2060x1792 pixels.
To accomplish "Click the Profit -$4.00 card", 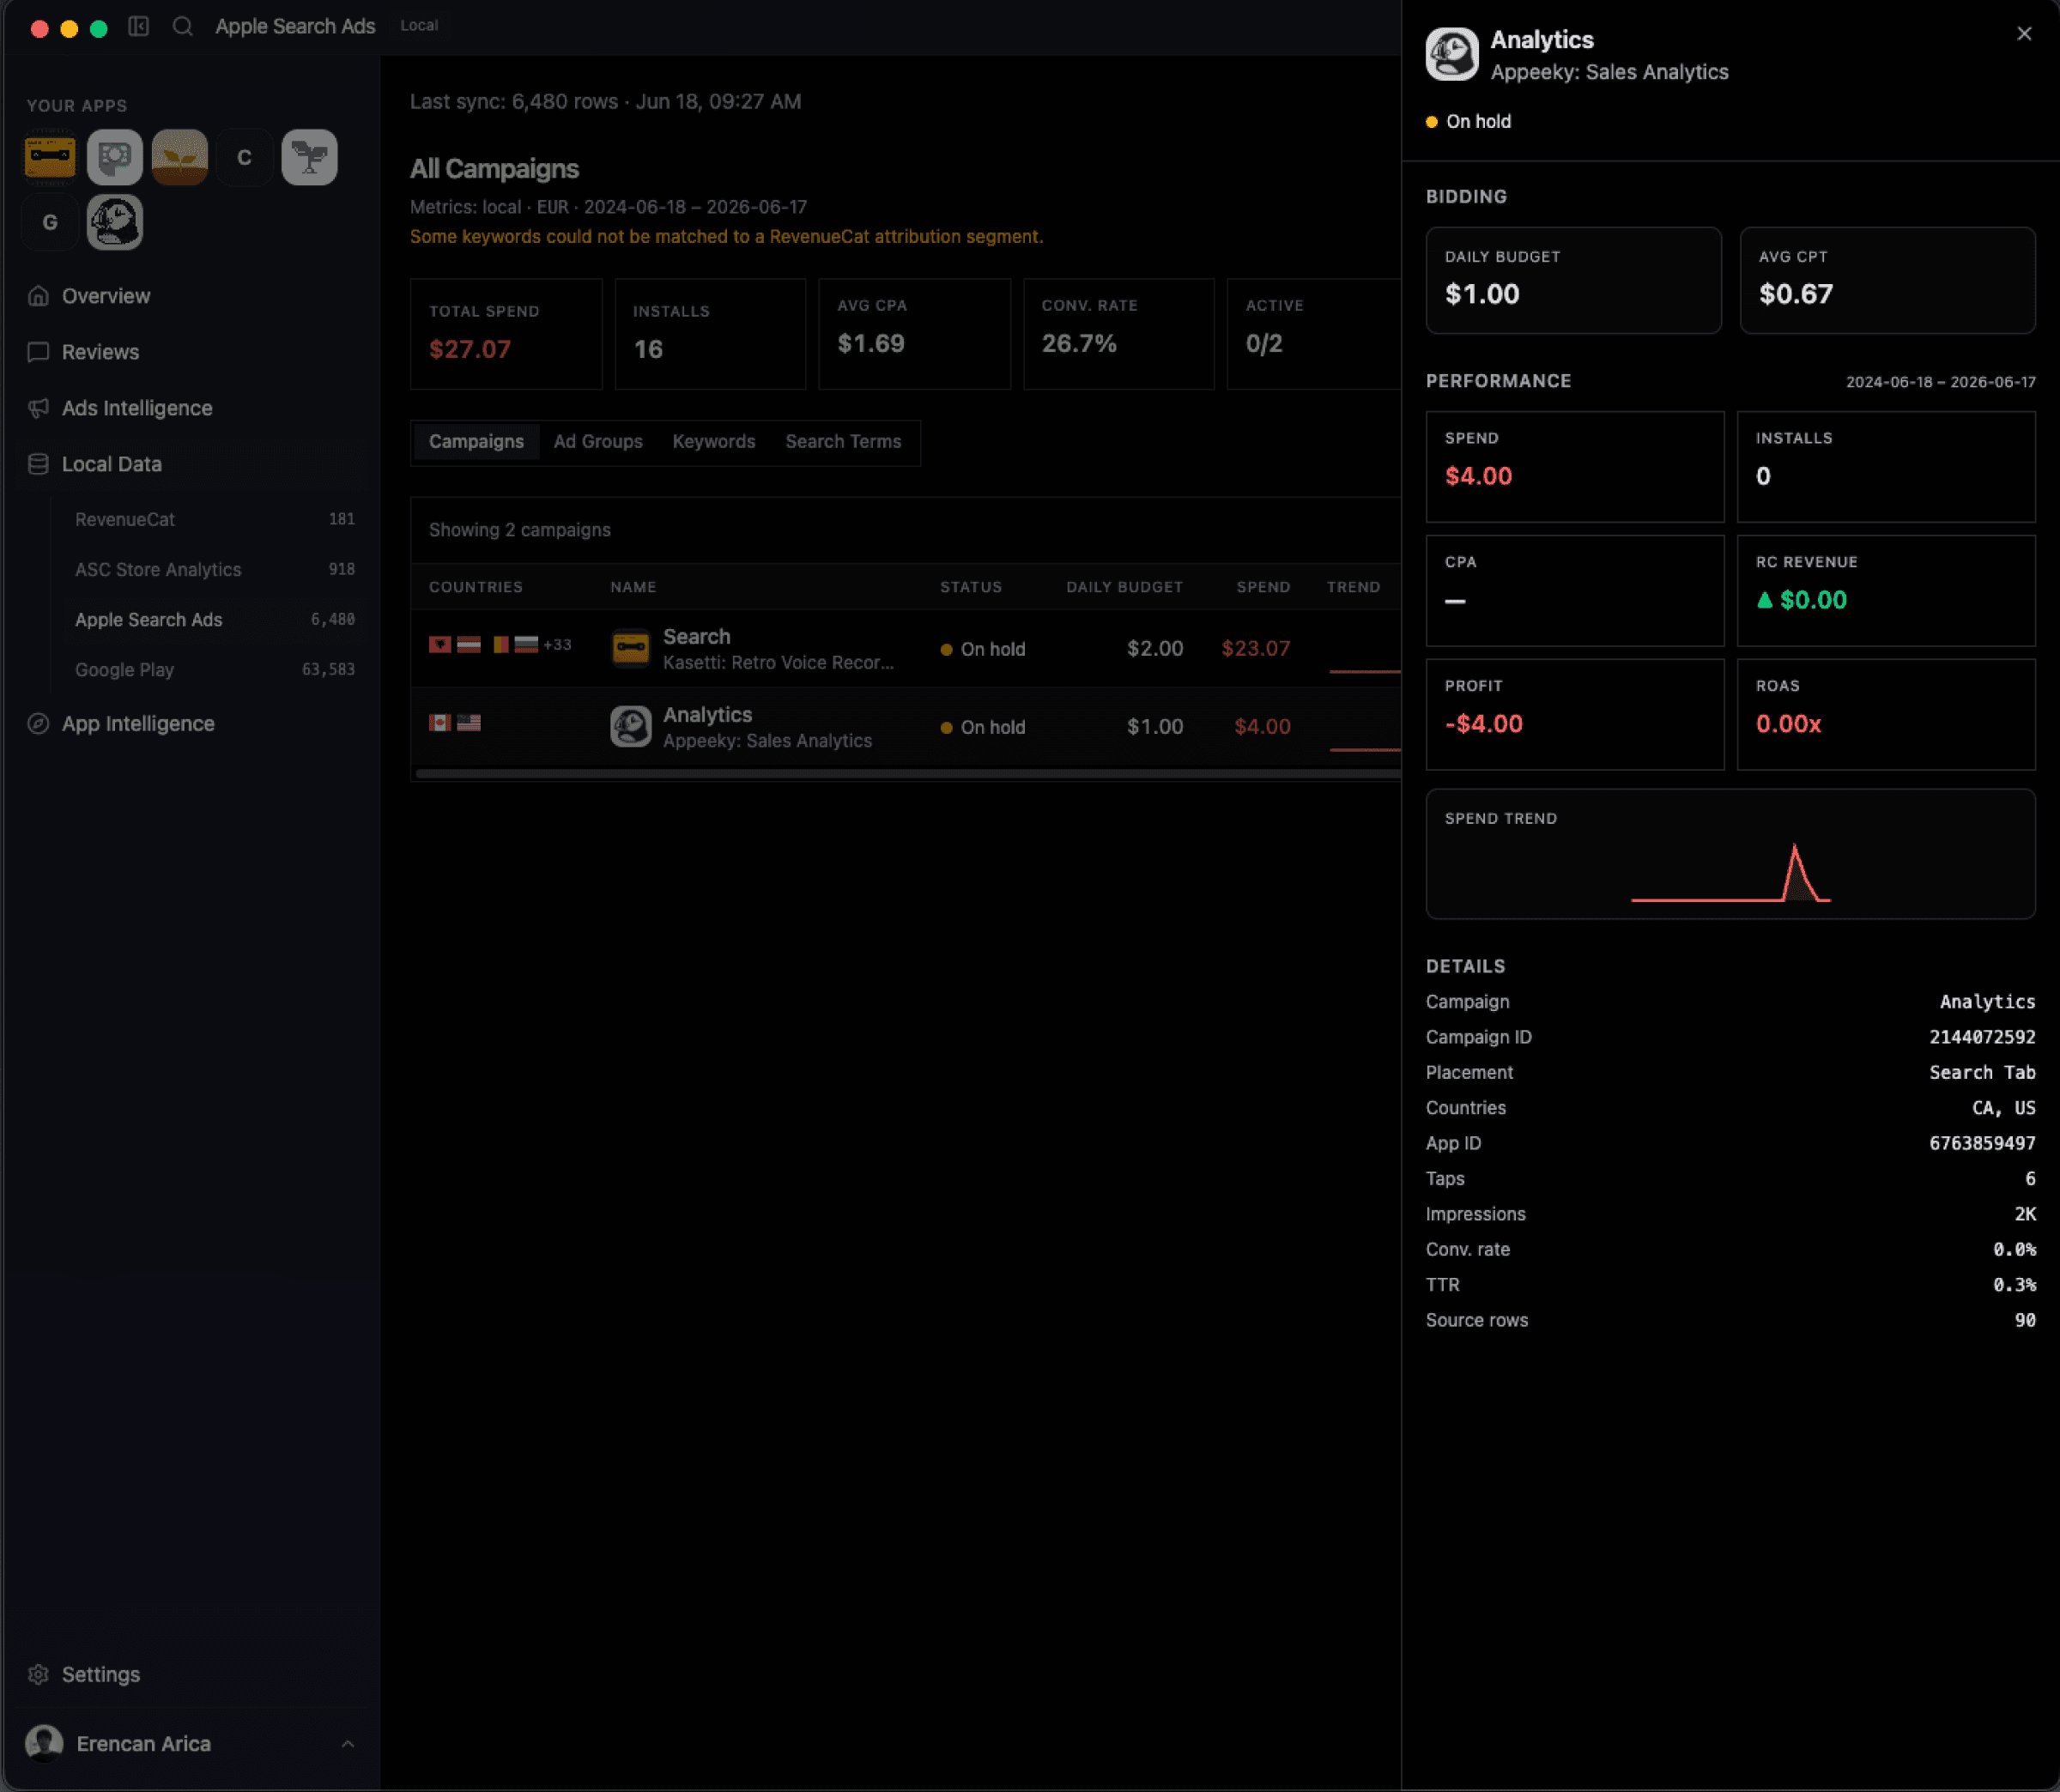I will [x=1574, y=714].
